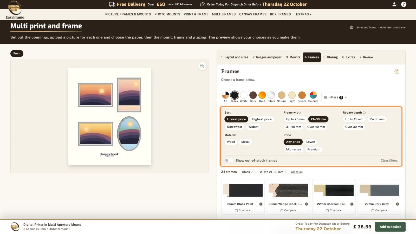Choose 15–30 mm rebate depth
416x234 pixels.
point(377,119)
